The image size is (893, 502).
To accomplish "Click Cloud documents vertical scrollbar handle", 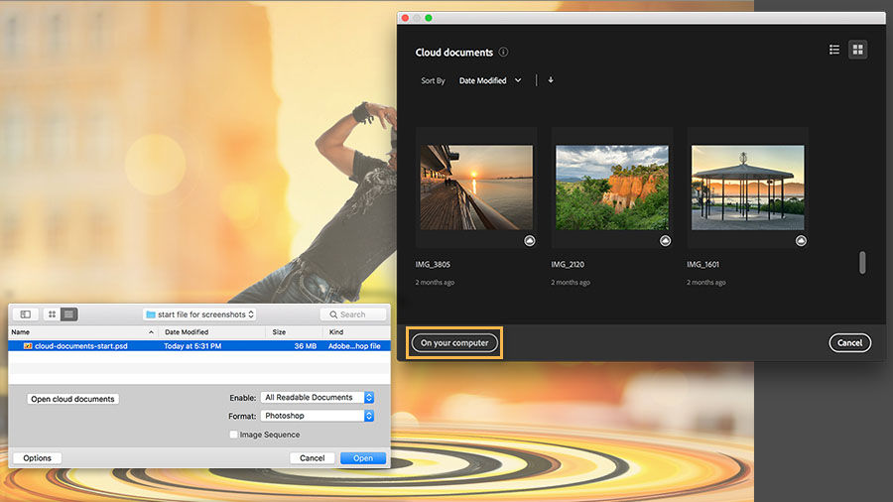I will (x=862, y=262).
